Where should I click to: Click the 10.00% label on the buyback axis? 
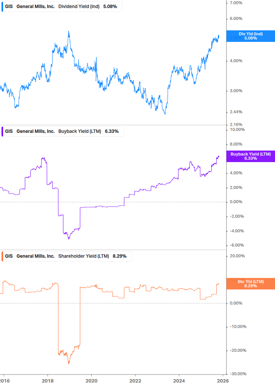[x=237, y=130]
